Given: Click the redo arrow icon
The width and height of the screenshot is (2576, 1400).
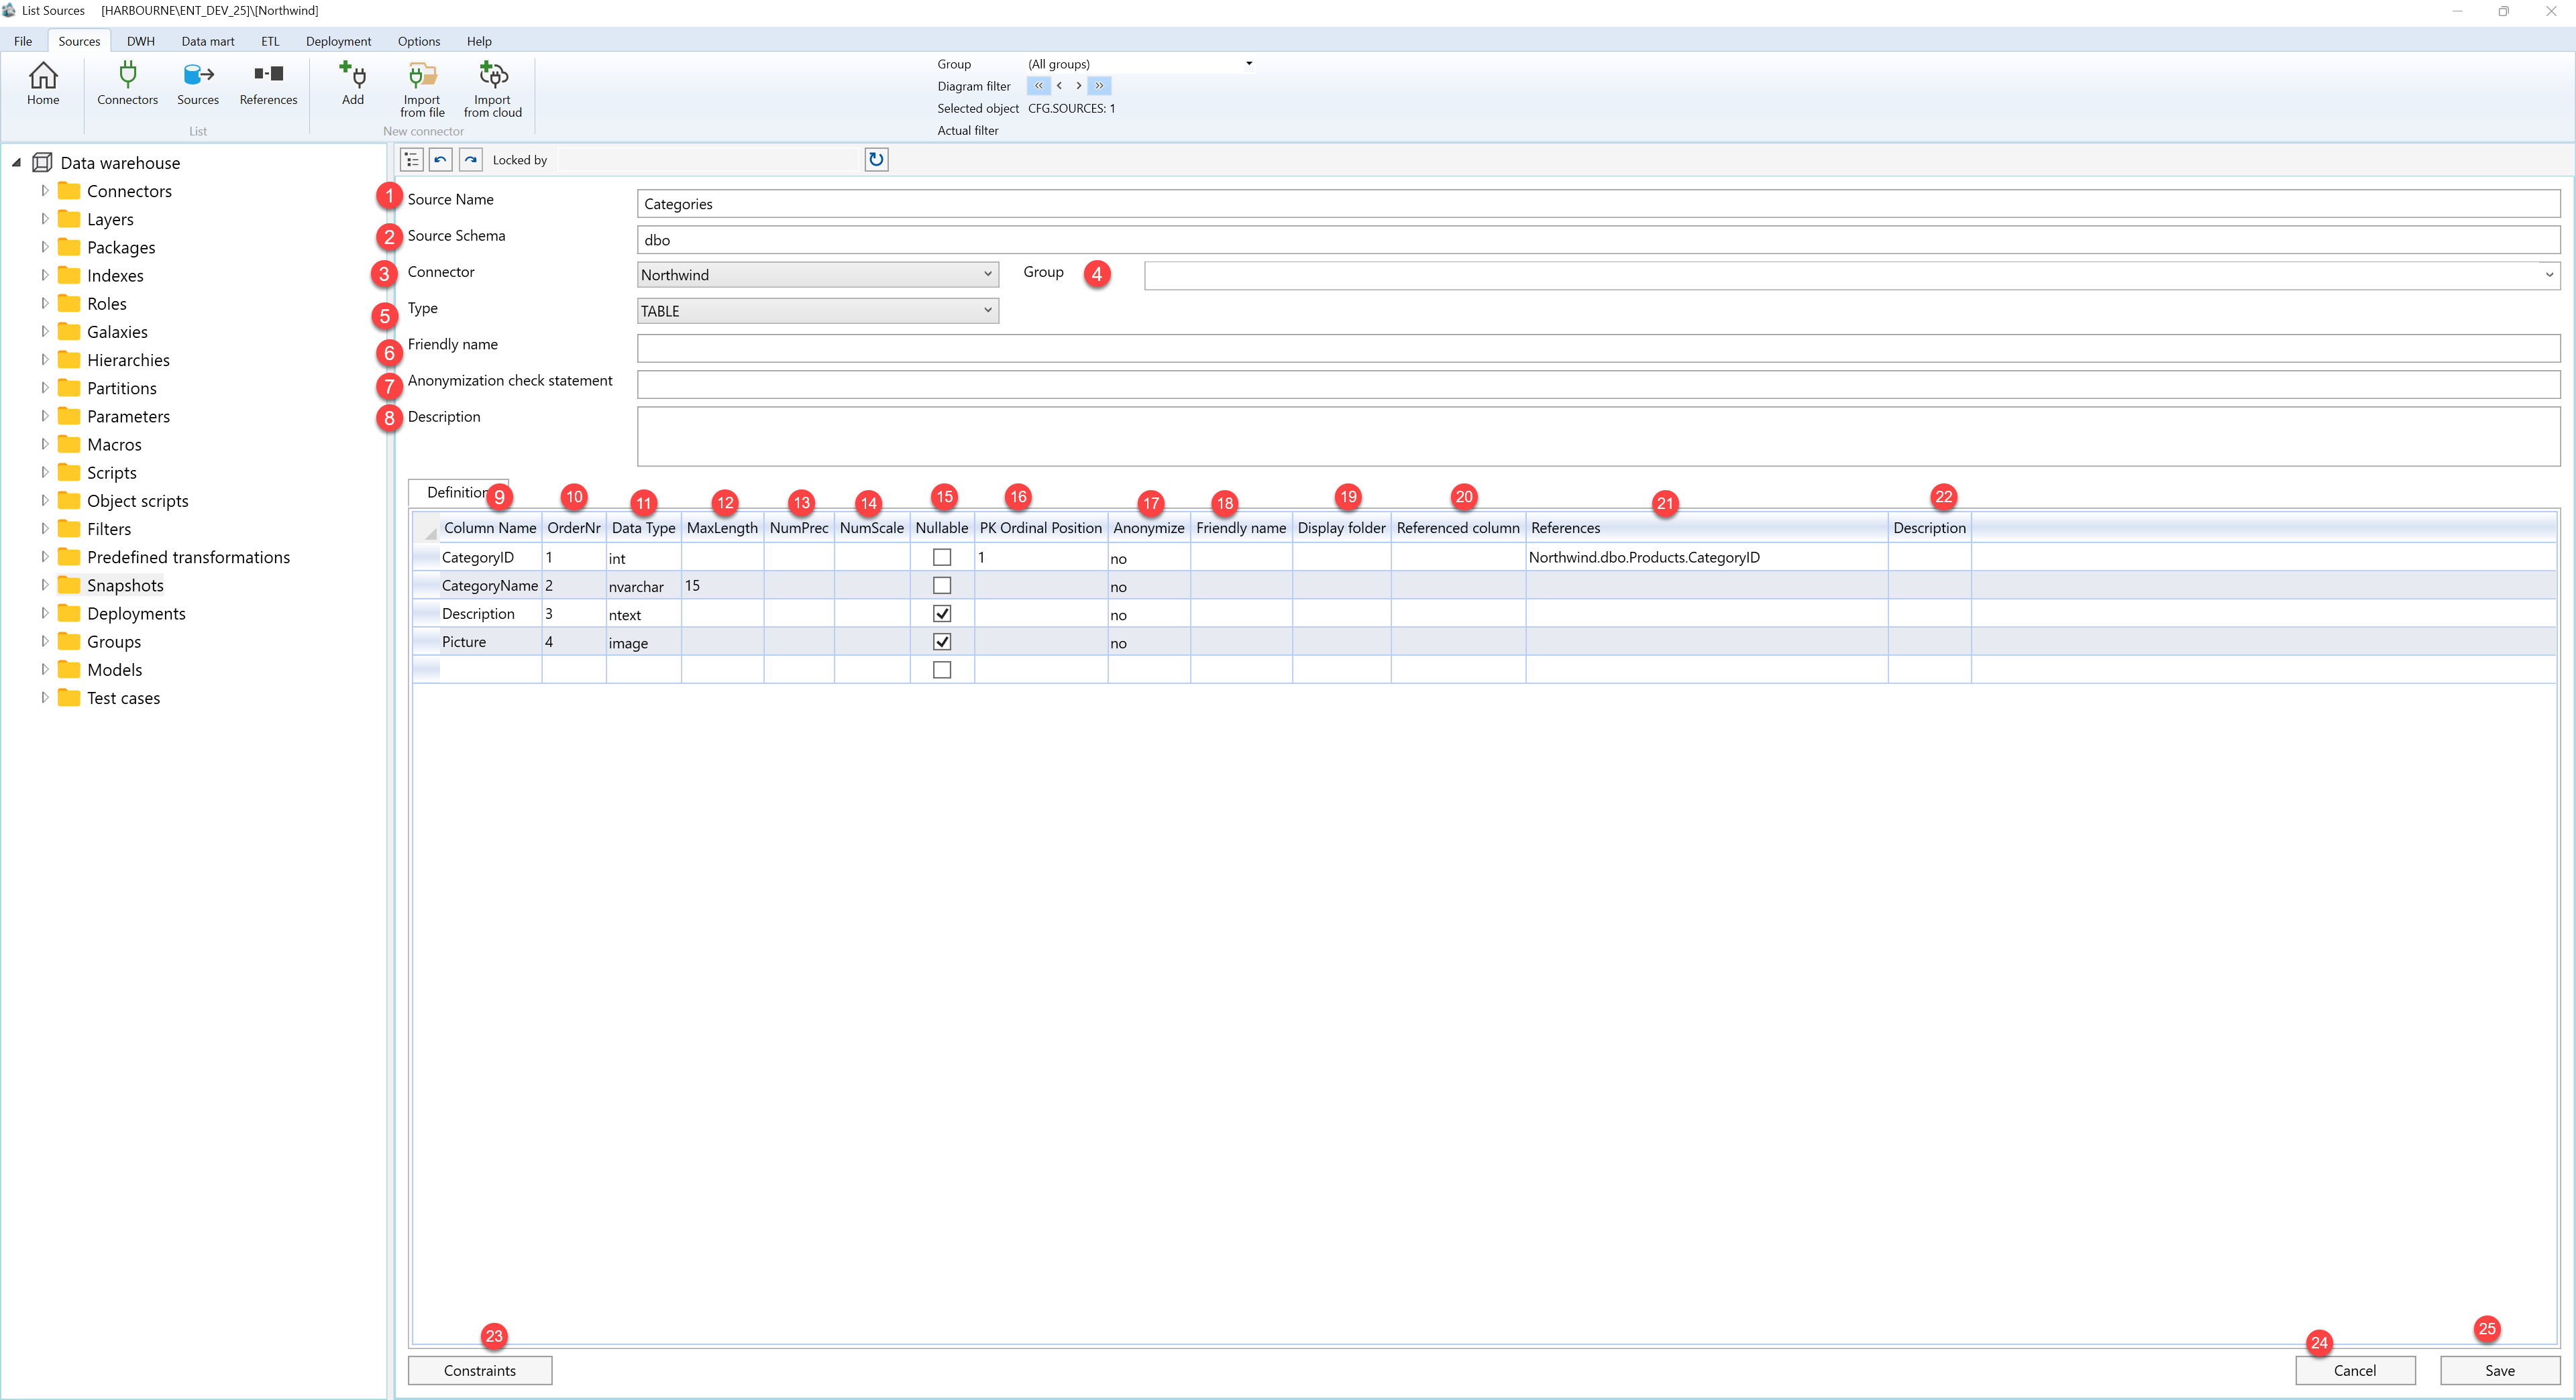Looking at the screenshot, I should tap(471, 160).
